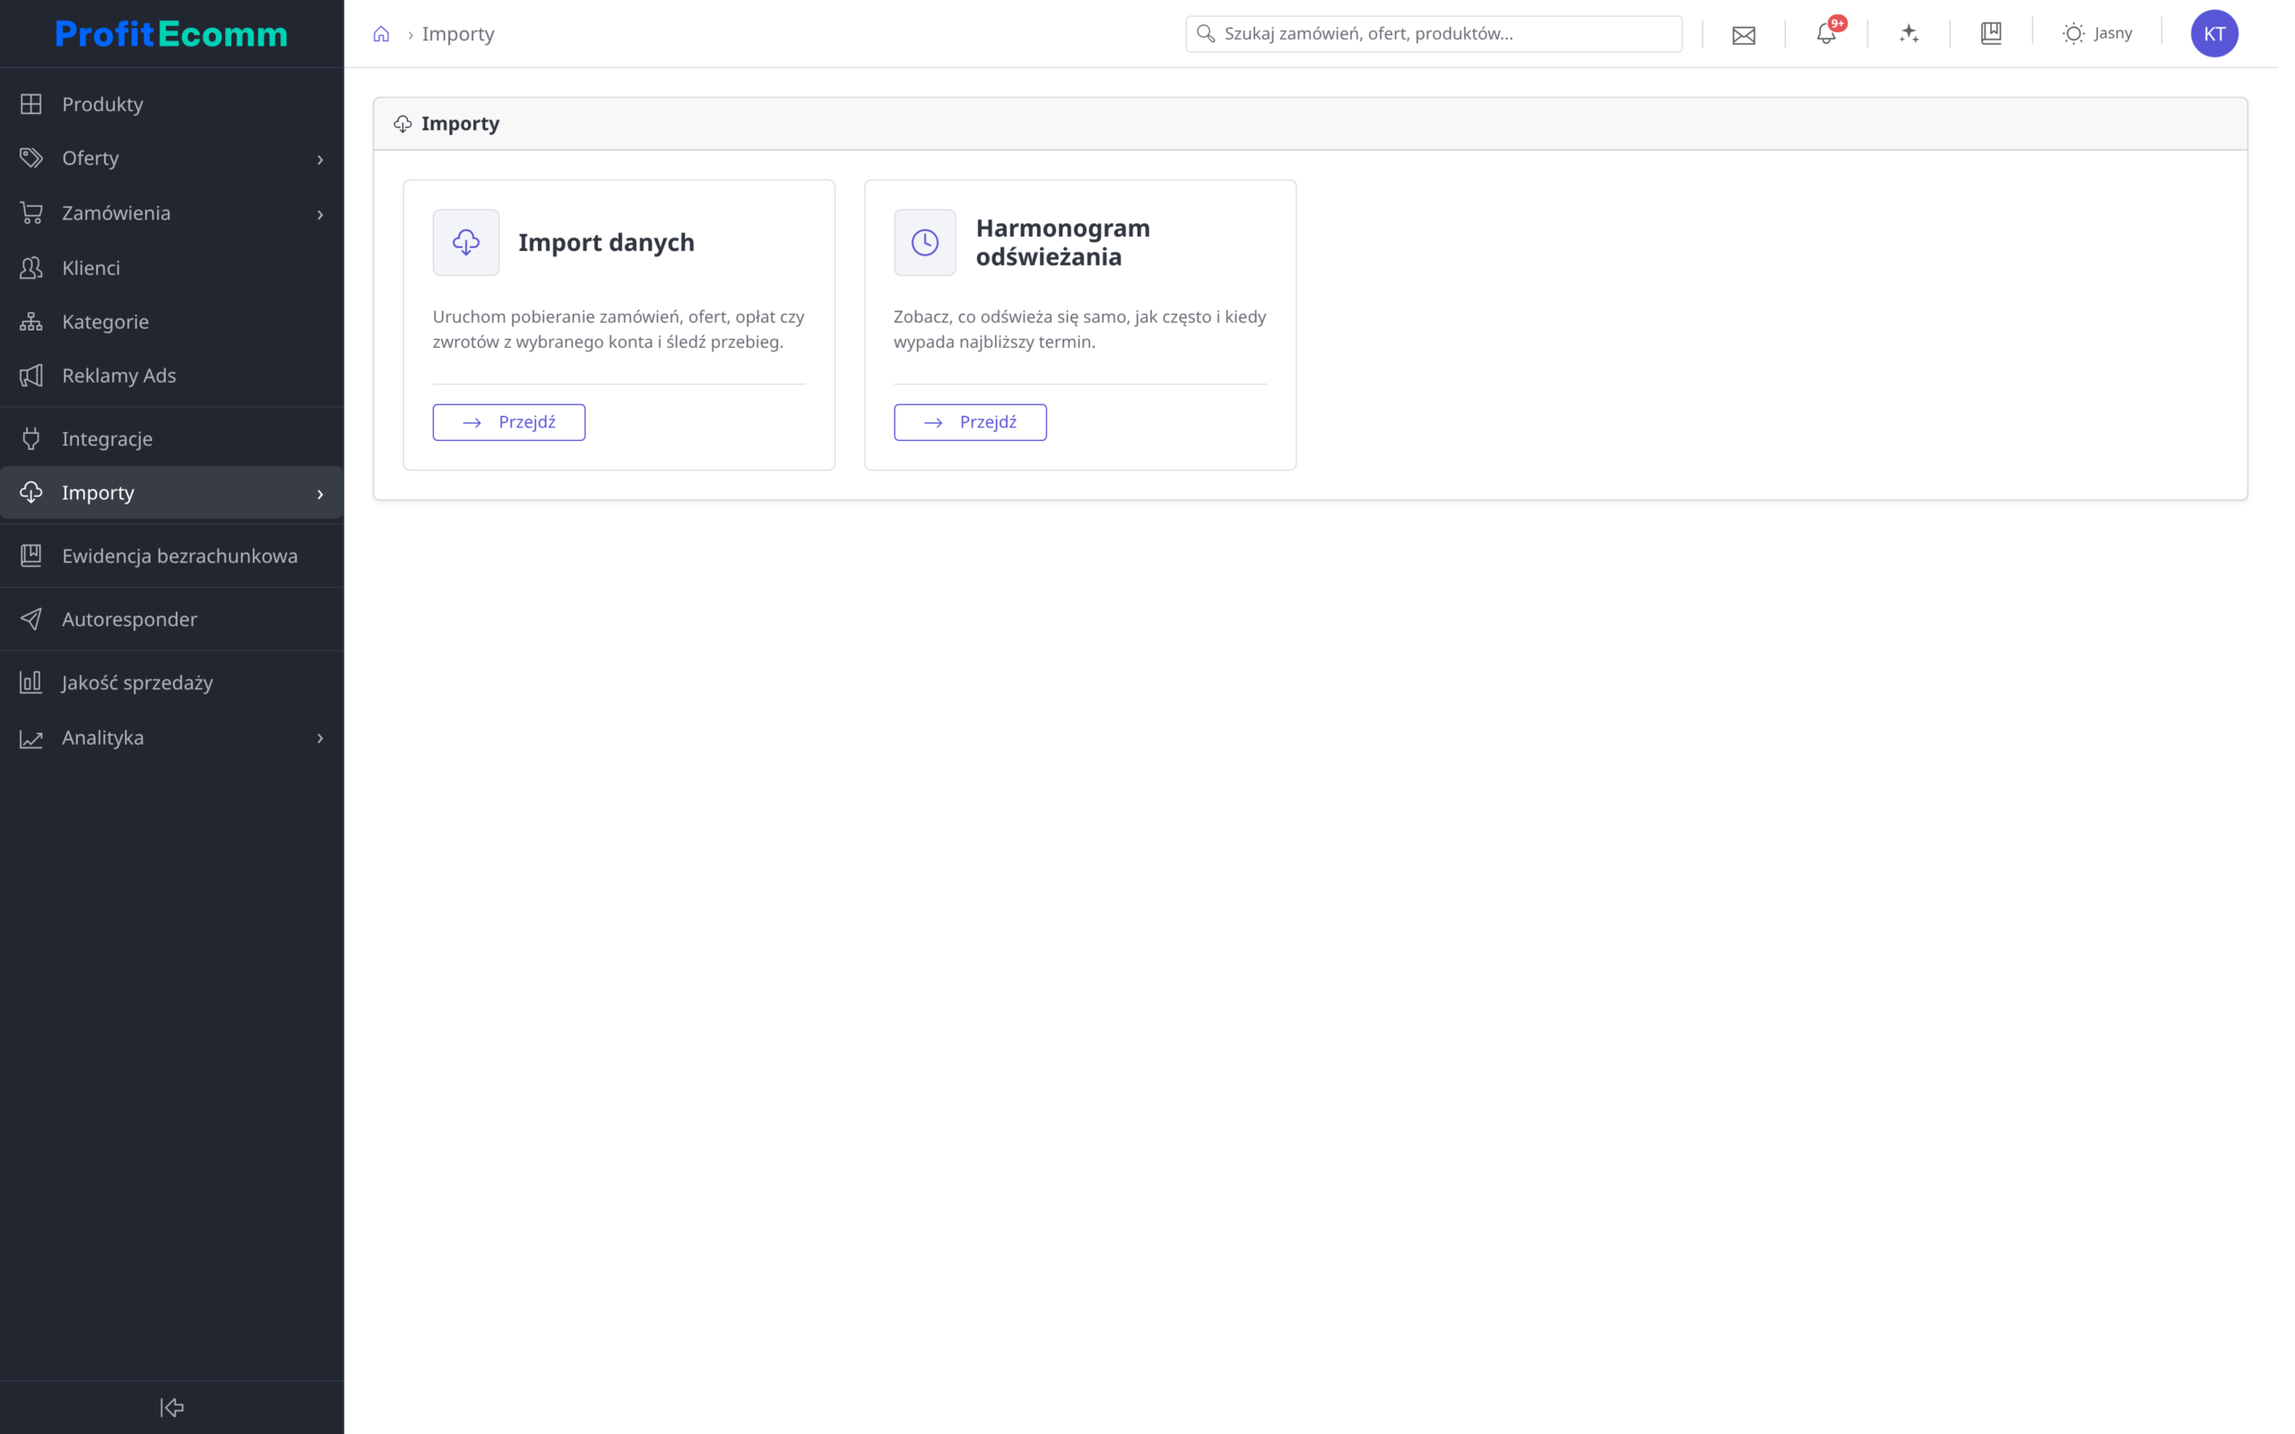
Task: Click the AI sparkle icon in header
Action: click(1909, 34)
